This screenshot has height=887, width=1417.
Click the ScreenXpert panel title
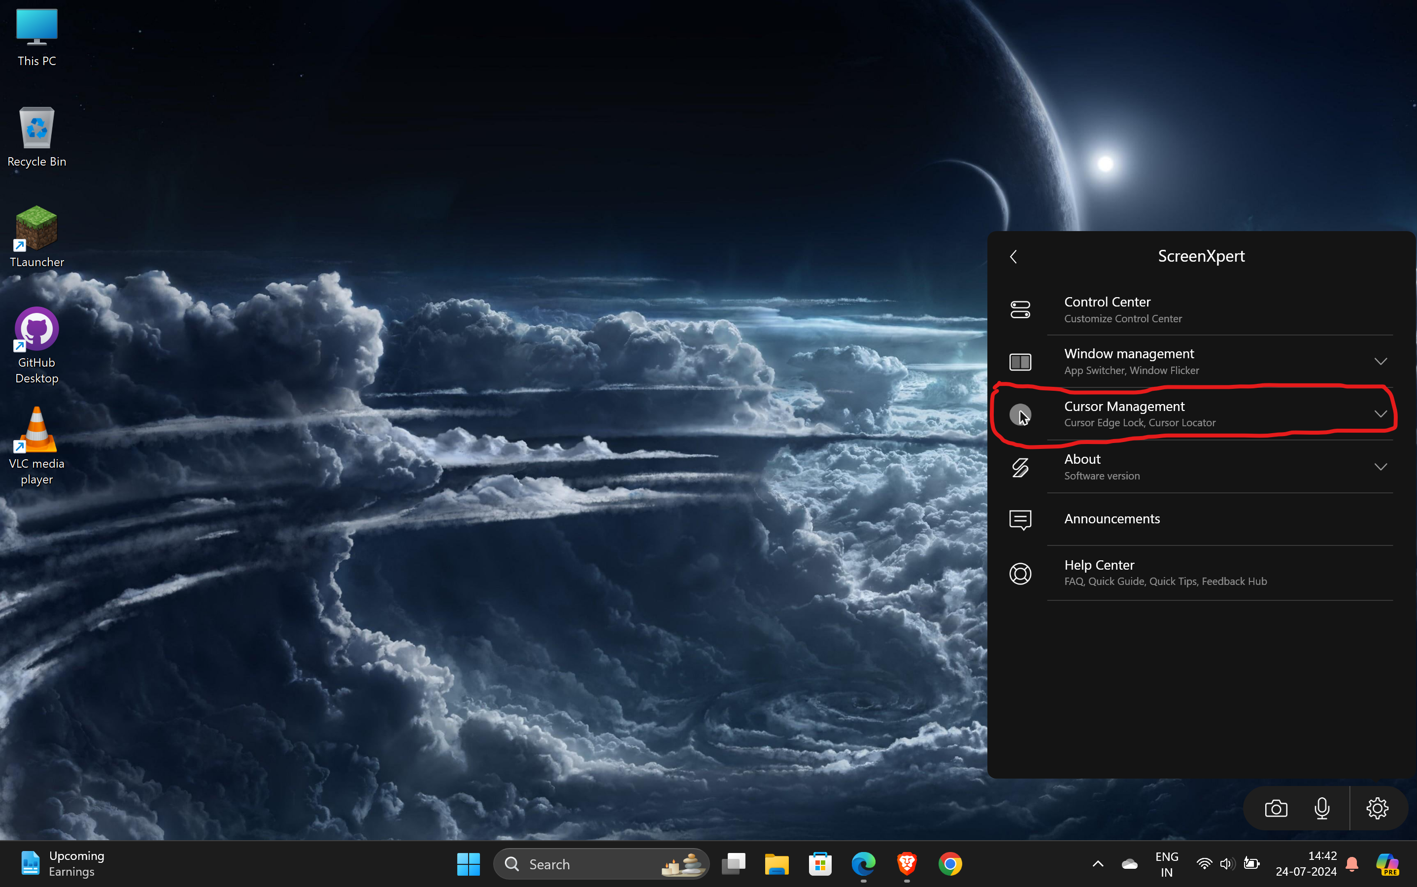pyautogui.click(x=1201, y=256)
